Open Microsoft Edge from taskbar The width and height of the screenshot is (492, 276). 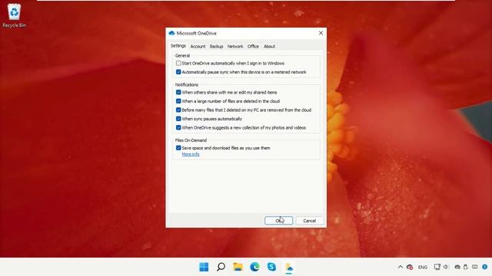(x=254, y=267)
